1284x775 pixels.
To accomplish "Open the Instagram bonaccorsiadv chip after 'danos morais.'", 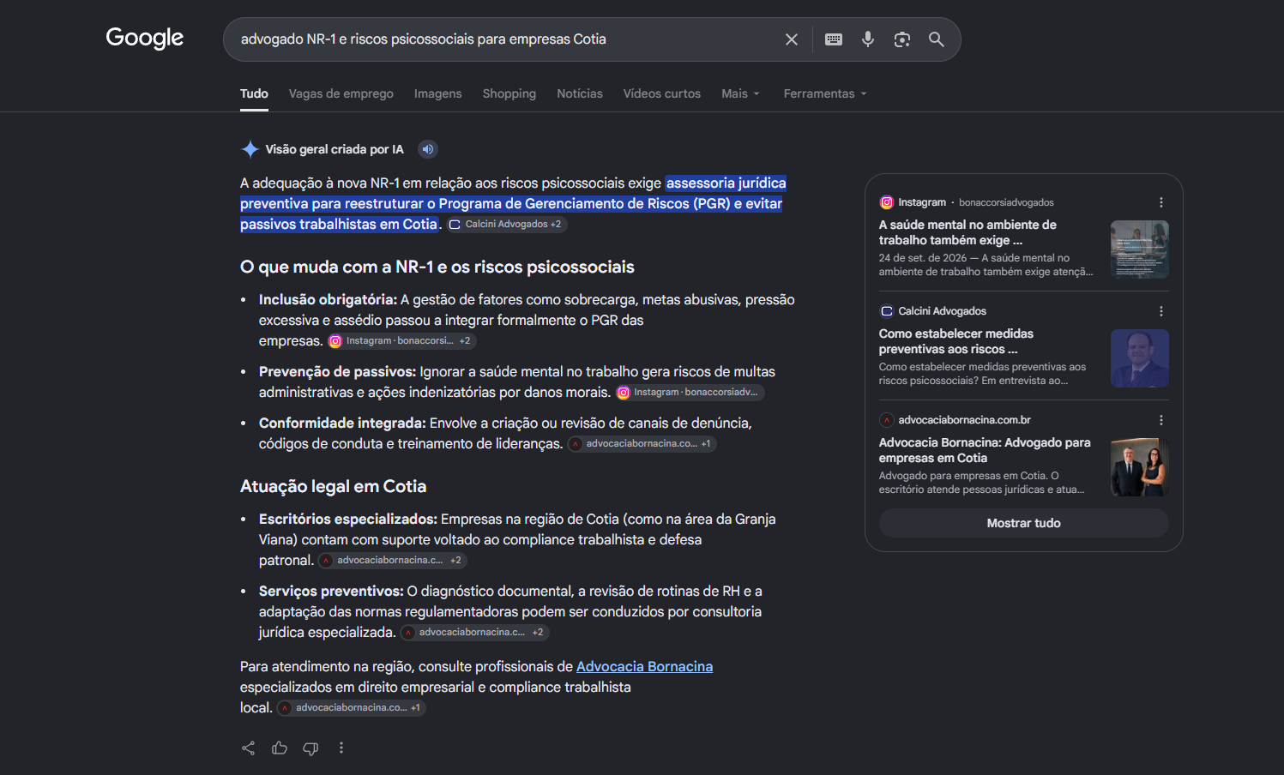I will pyautogui.click(x=690, y=393).
